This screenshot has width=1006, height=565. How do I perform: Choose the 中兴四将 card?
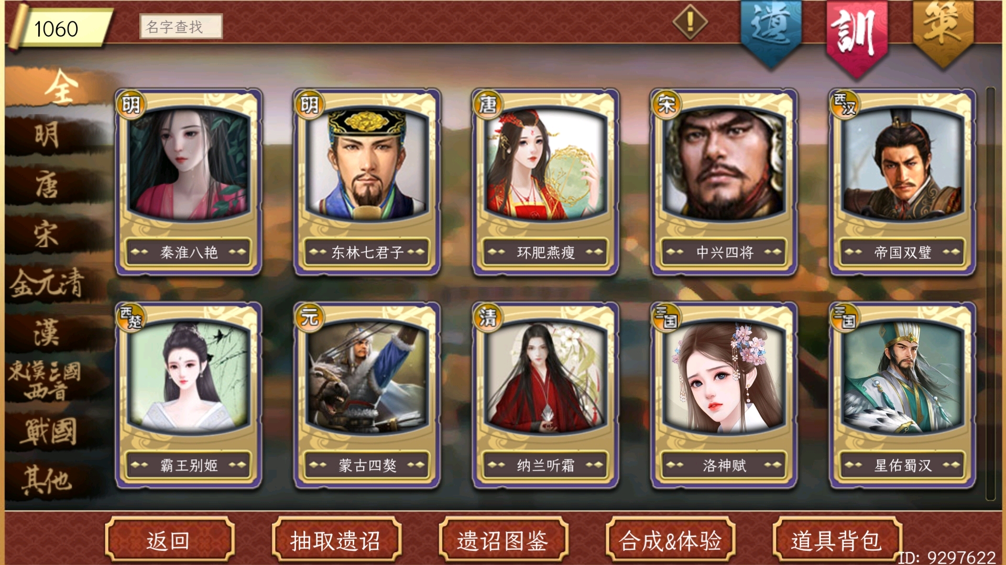coord(724,182)
